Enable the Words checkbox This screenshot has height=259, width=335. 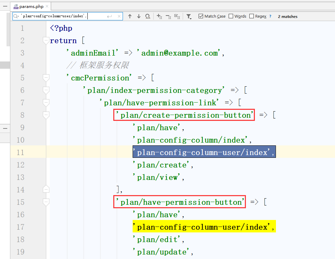pos(231,16)
